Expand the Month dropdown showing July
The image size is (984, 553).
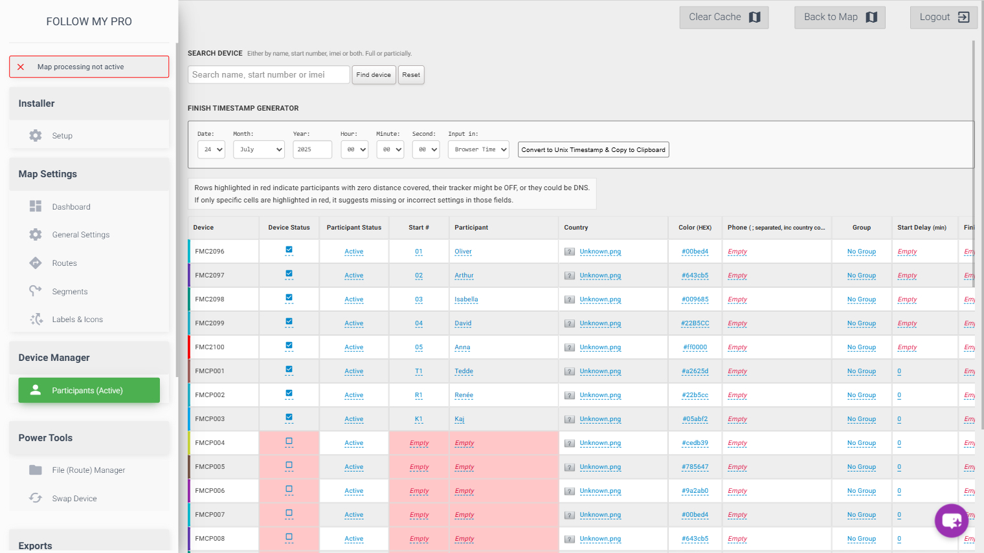(259, 149)
